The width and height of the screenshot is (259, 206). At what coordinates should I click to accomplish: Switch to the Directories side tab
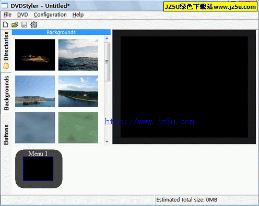tap(6, 50)
